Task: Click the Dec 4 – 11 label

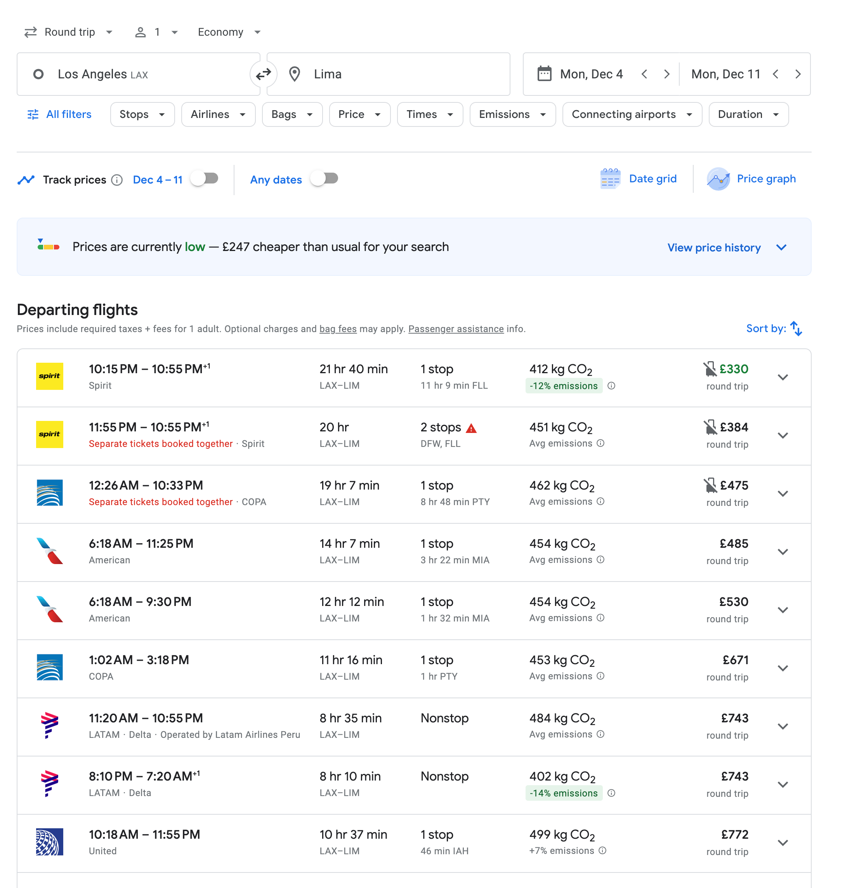Action: [157, 180]
